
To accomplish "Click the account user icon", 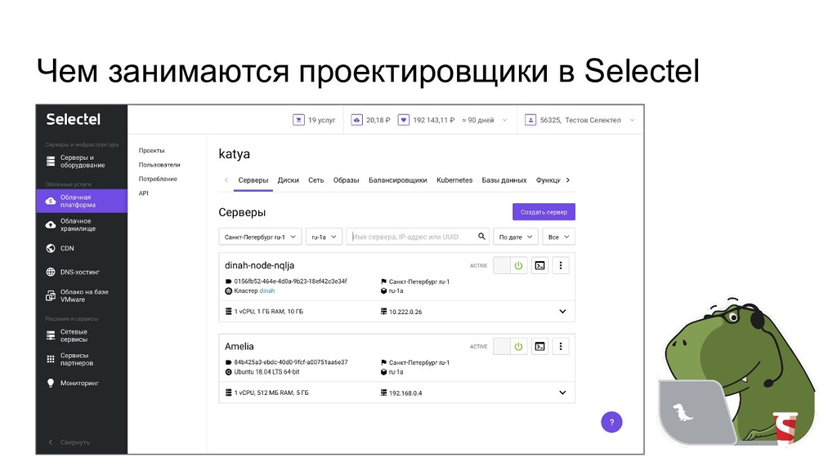I will coord(530,120).
